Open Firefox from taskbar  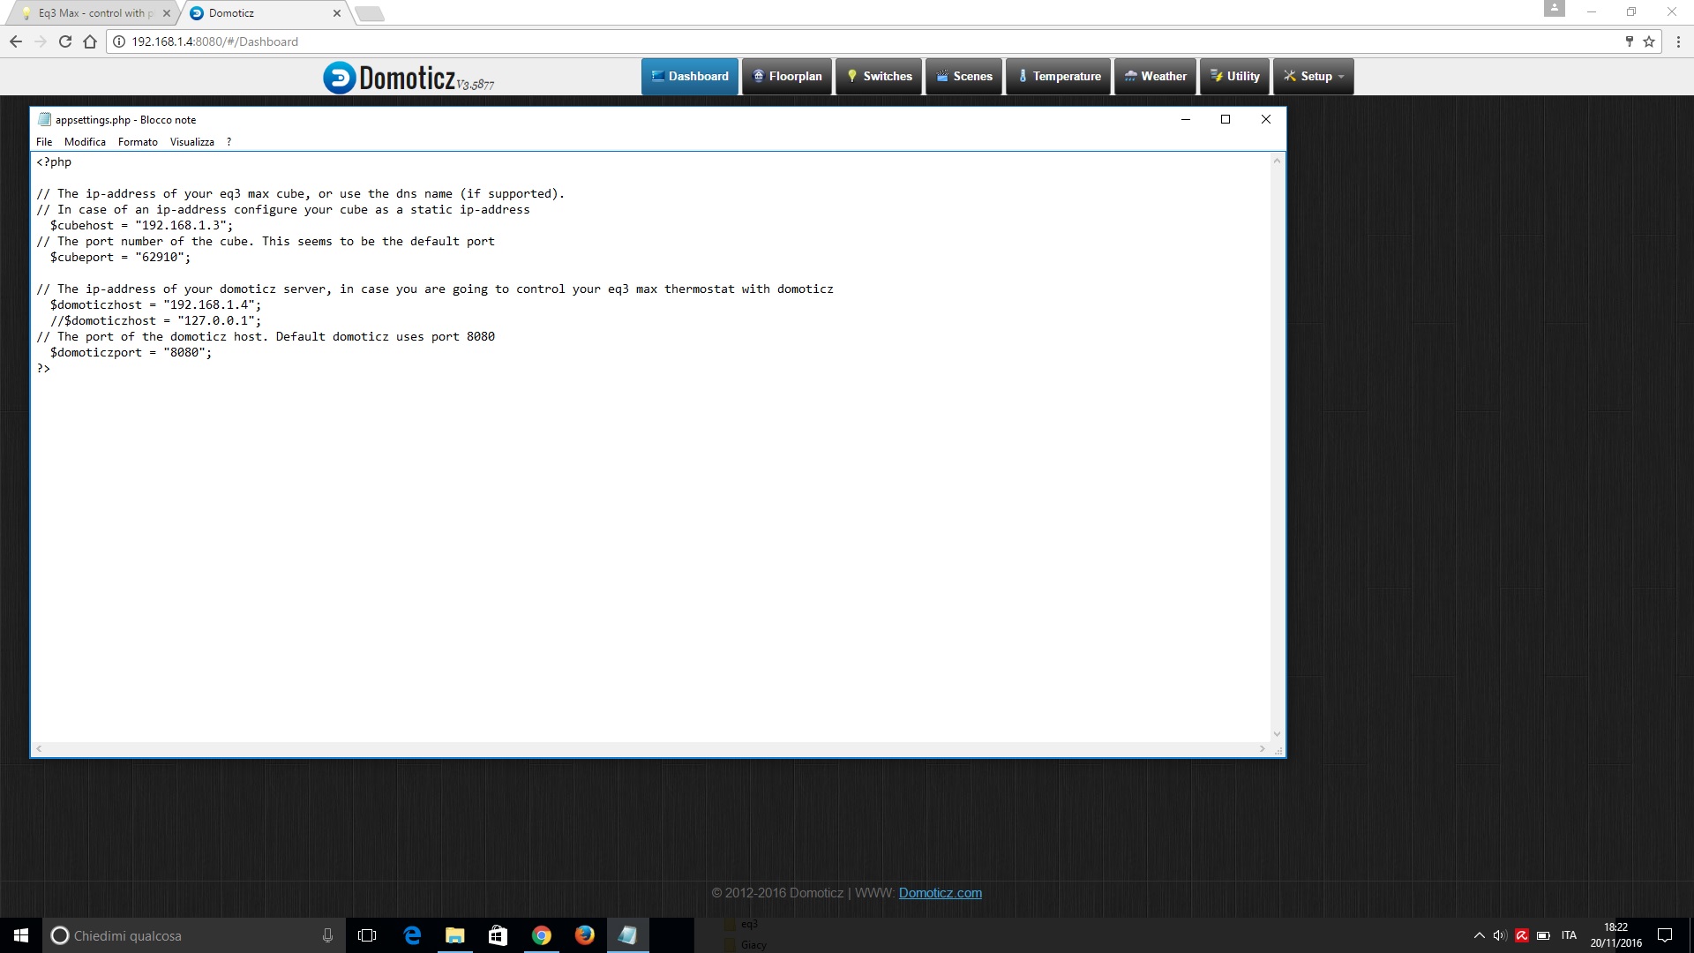584,935
